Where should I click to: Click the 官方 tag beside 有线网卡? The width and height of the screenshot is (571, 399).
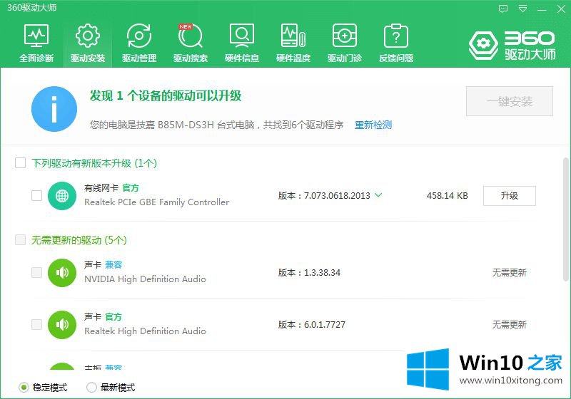[x=131, y=188]
